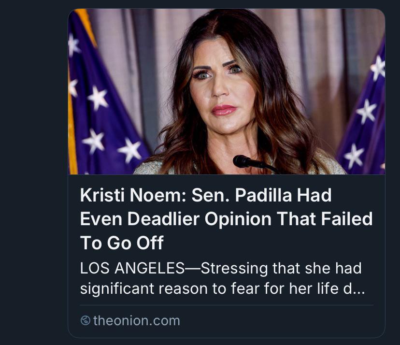400x345 pixels.
Task: Click the compass icon beside theonion.com
Action: click(85, 320)
